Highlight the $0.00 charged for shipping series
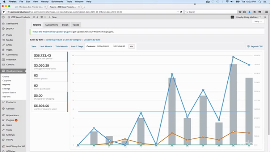270x152 pixels. point(50,97)
